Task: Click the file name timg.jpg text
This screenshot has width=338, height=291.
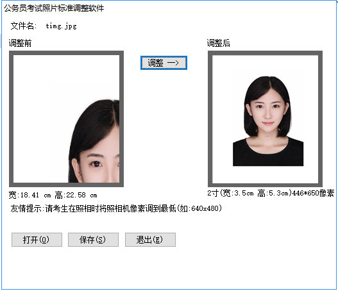Action: coord(61,26)
